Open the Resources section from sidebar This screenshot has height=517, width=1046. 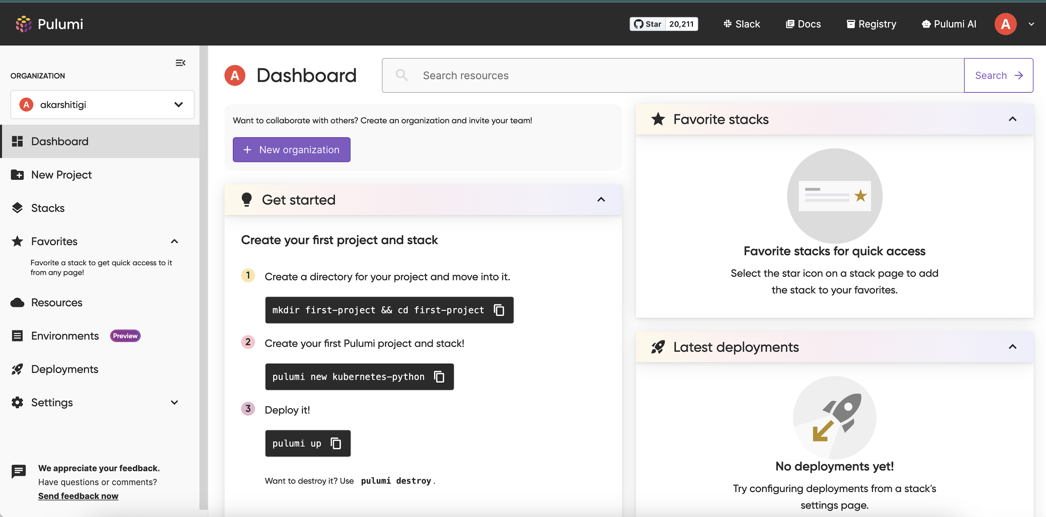point(57,302)
